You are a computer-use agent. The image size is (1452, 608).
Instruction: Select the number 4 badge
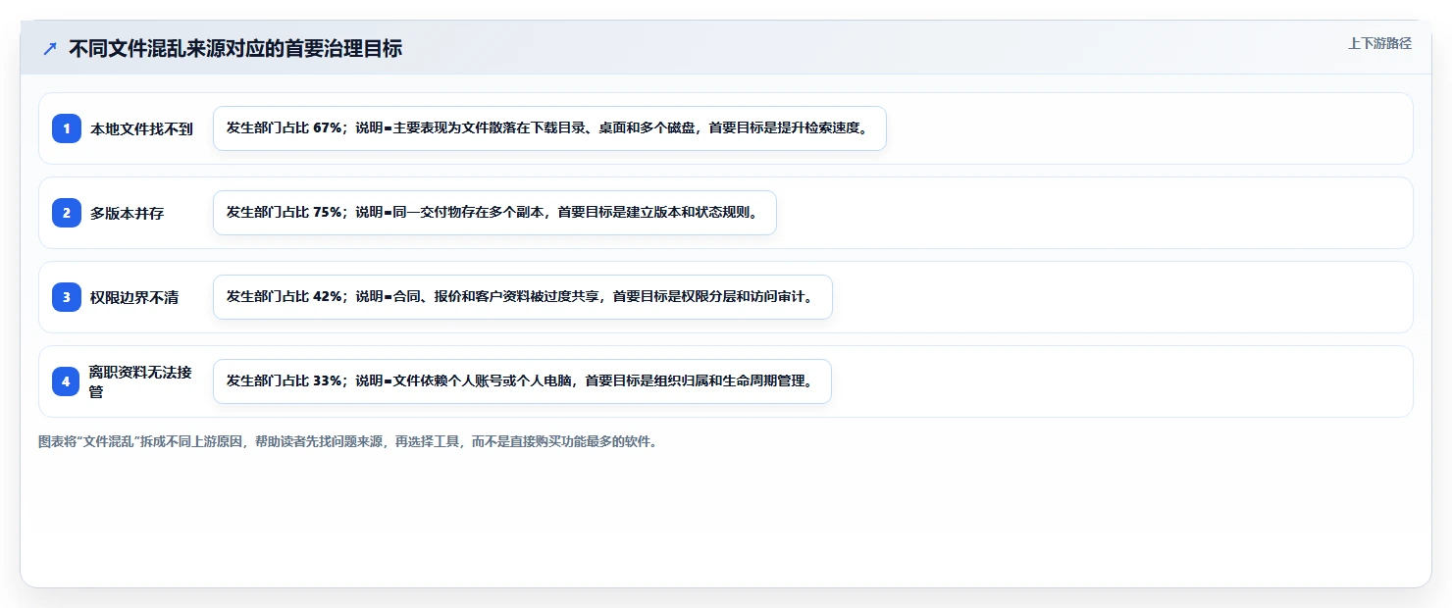[67, 381]
